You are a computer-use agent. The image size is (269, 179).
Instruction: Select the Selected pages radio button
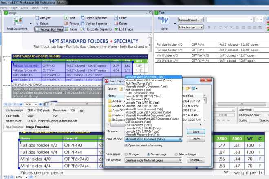pos(176,154)
